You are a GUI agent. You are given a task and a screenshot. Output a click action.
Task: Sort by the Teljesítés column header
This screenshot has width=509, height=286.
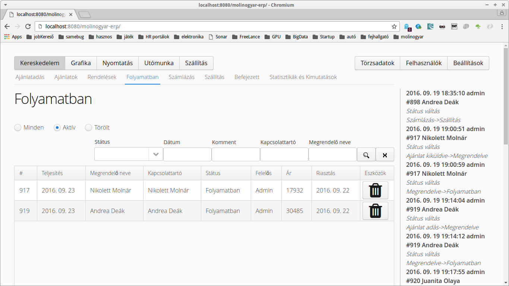pos(61,173)
